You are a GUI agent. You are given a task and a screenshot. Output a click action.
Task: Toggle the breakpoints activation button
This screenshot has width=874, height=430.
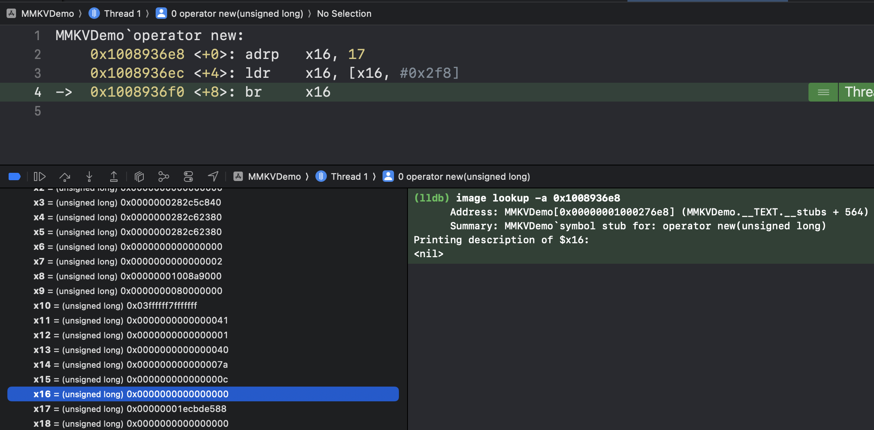pyautogui.click(x=14, y=177)
